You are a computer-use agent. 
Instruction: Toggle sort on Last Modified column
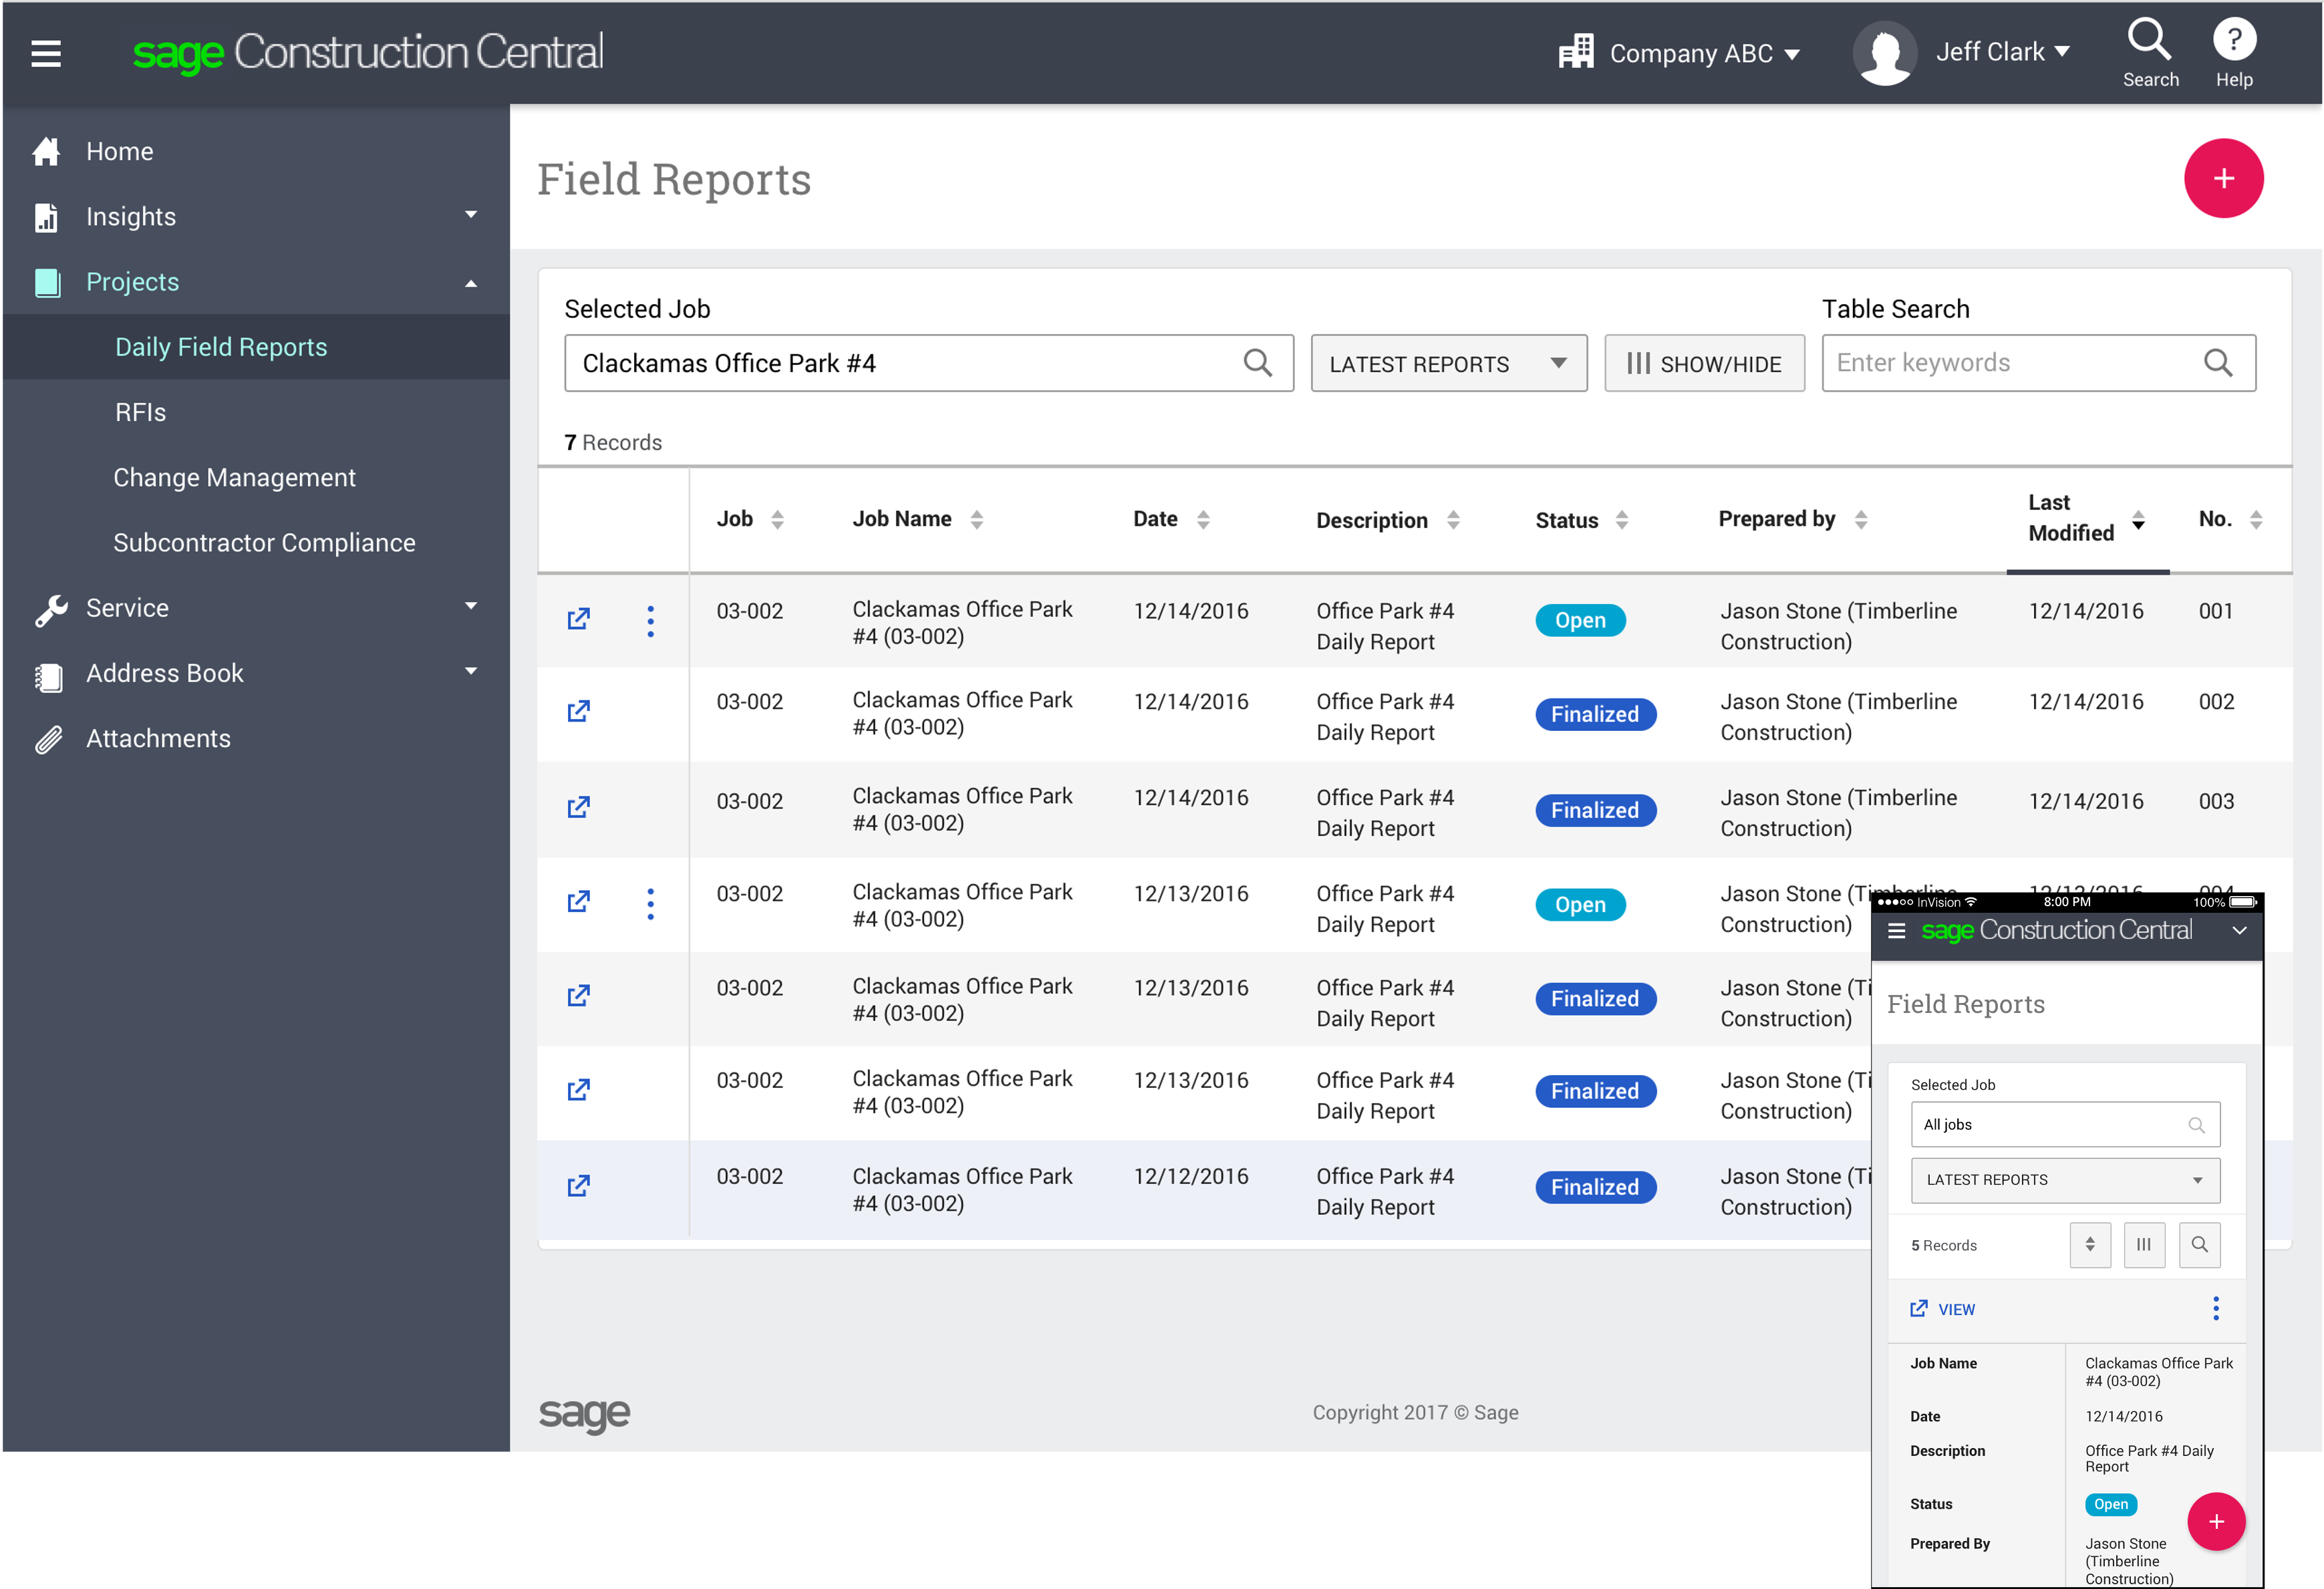pos(2137,519)
